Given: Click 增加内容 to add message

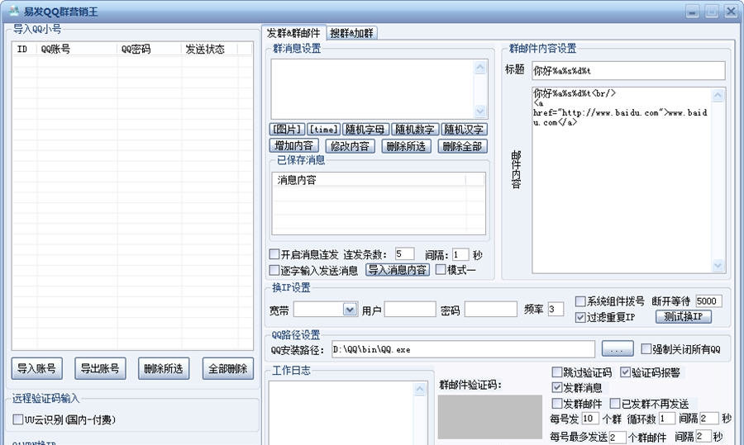Looking at the screenshot, I should point(293,146).
